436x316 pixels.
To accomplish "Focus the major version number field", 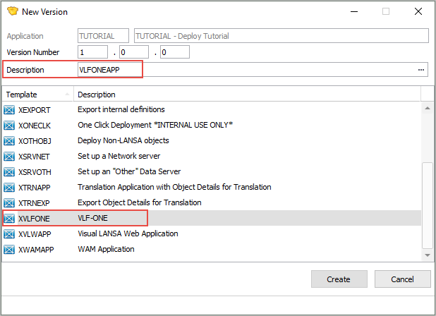I will 92,51.
